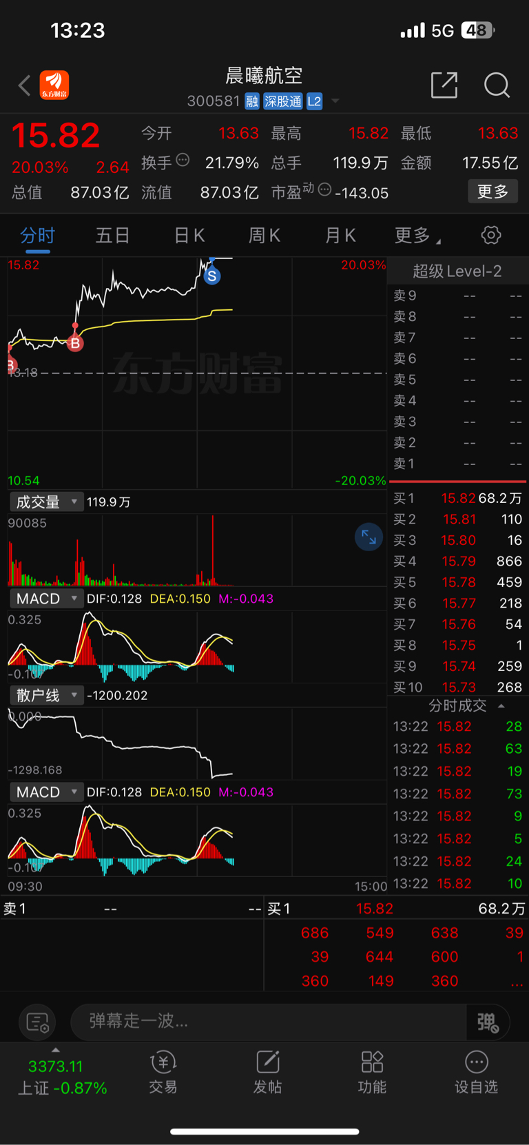Tap the 13:23 status bar clock

pyautogui.click(x=78, y=30)
